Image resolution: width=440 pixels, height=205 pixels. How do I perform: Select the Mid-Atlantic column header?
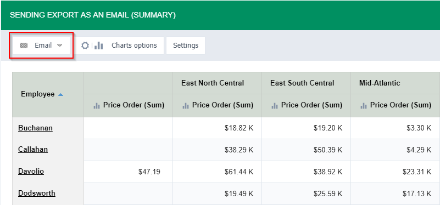[x=396, y=83]
